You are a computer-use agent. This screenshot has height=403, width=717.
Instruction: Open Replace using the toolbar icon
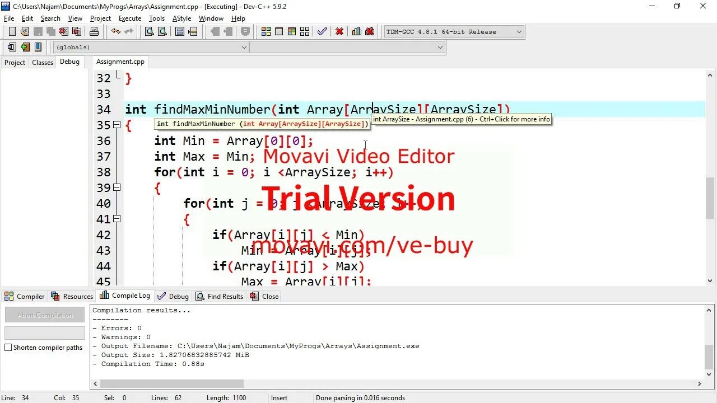(x=162, y=31)
